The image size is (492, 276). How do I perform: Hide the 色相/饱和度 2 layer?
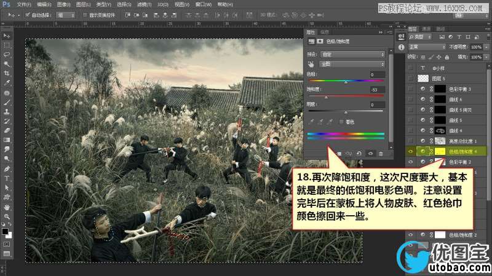pos(410,235)
